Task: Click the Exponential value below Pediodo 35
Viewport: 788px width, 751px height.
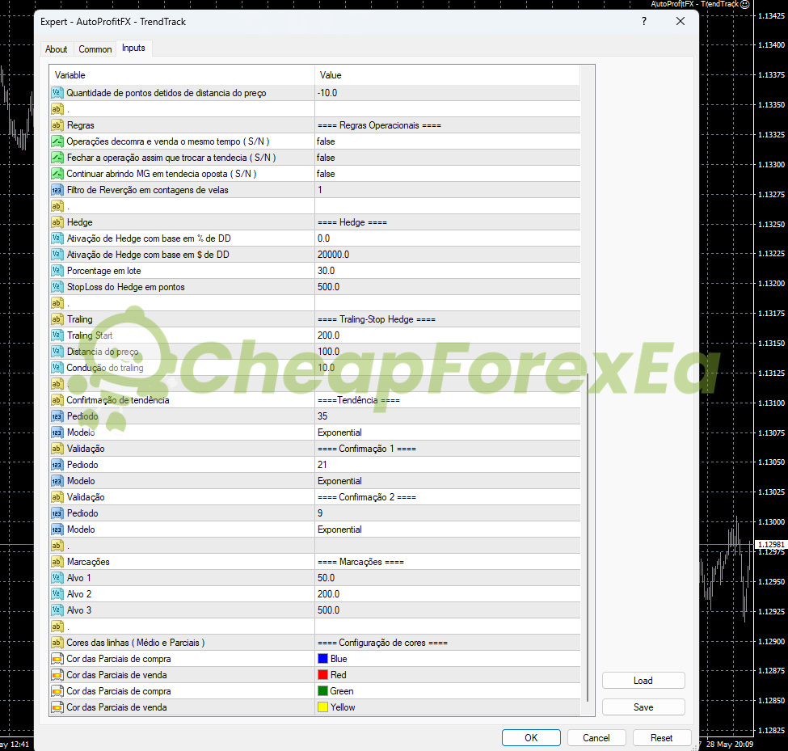Action: 447,432
